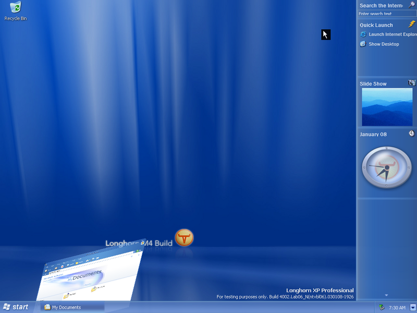Select My Documents taskbar button

click(x=72, y=307)
